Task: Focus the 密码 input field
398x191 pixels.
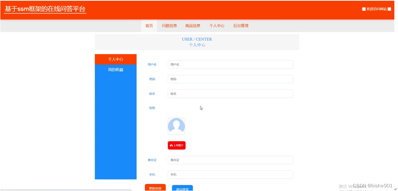Action: (230, 79)
